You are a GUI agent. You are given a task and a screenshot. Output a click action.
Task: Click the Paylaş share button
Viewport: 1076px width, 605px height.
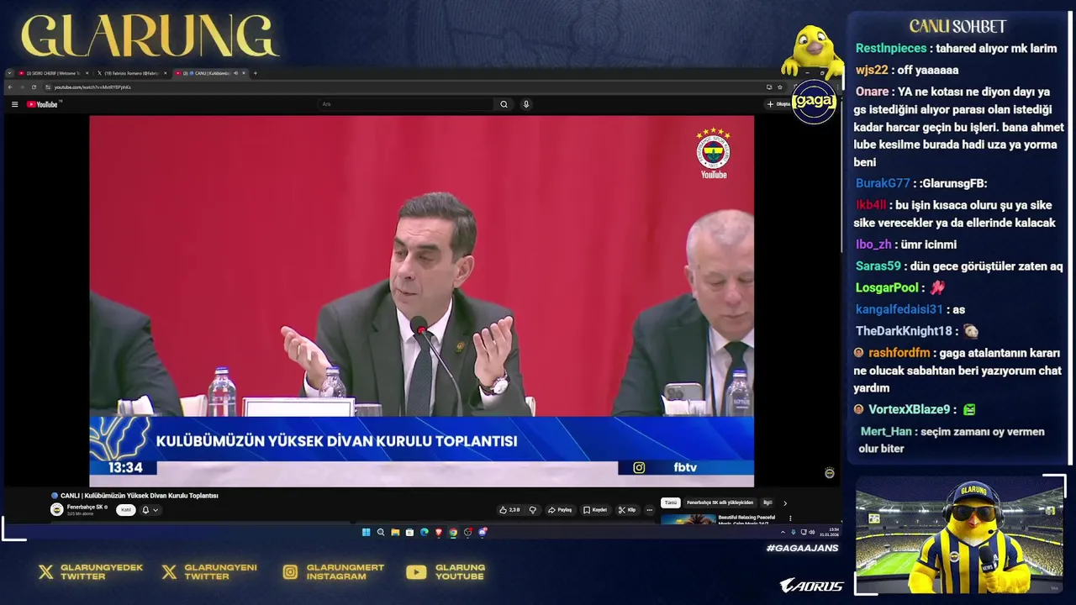[x=560, y=510]
